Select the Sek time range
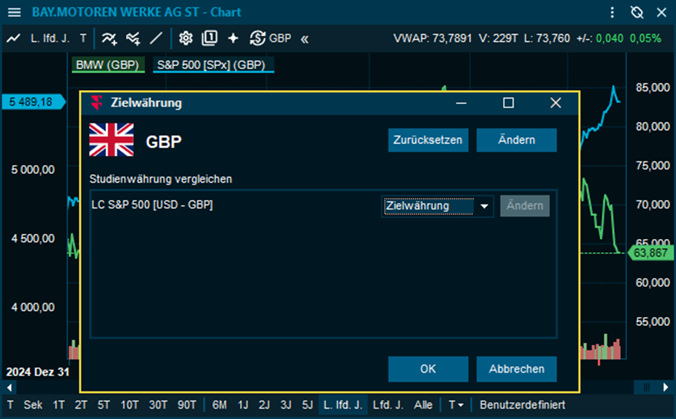 [x=33, y=404]
